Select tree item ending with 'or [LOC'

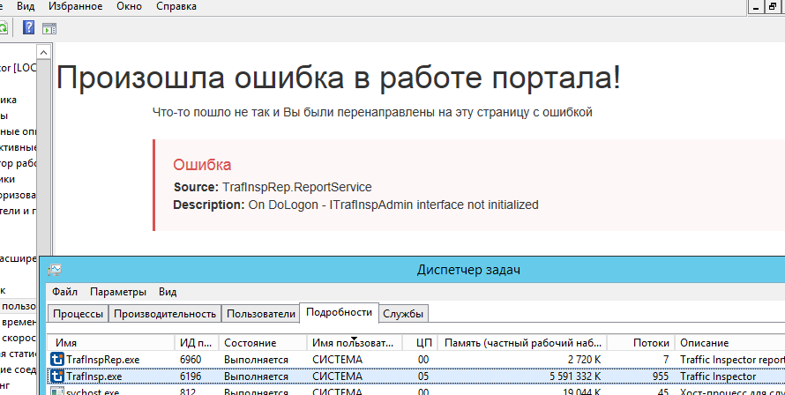point(18,68)
